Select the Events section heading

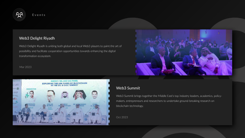[39, 15]
